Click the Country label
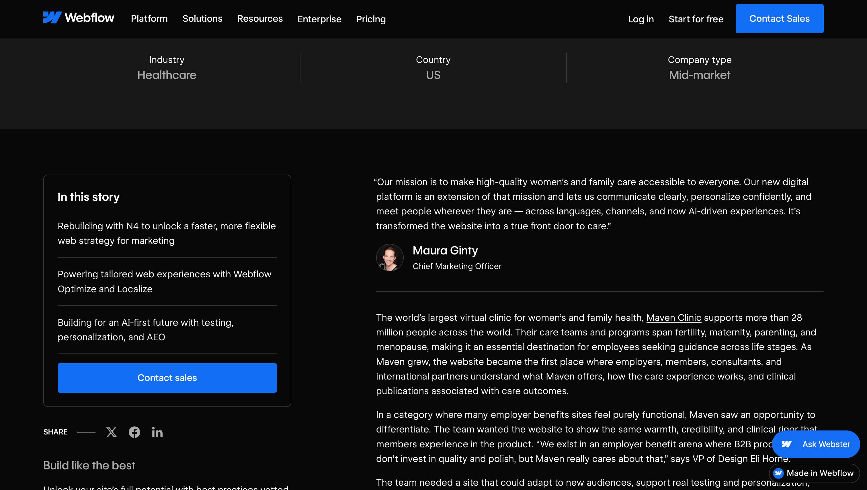The height and width of the screenshot is (490, 867). pos(433,60)
